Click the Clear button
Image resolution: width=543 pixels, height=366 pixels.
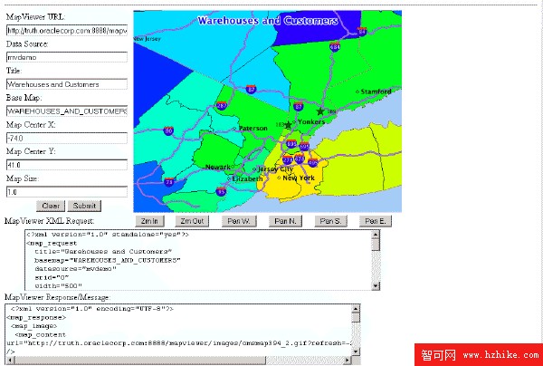tap(51, 206)
